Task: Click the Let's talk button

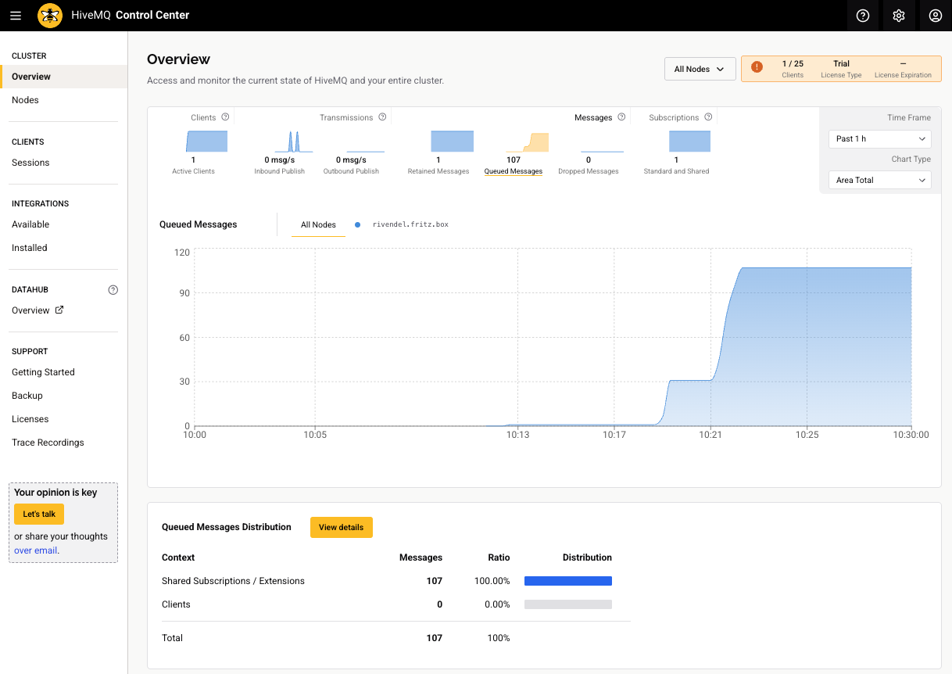Action: [x=39, y=514]
